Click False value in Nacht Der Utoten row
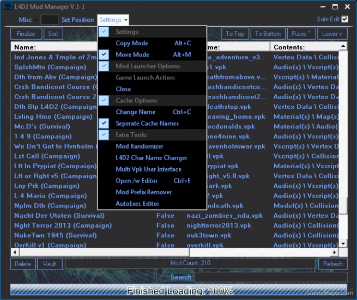This screenshot has height=300, width=357. pyautogui.click(x=165, y=216)
